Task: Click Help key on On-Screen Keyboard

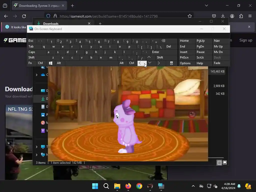Action: tap(203, 63)
